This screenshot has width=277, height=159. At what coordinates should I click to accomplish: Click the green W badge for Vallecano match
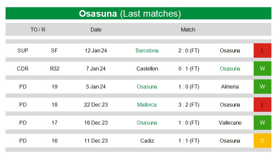point(262,123)
